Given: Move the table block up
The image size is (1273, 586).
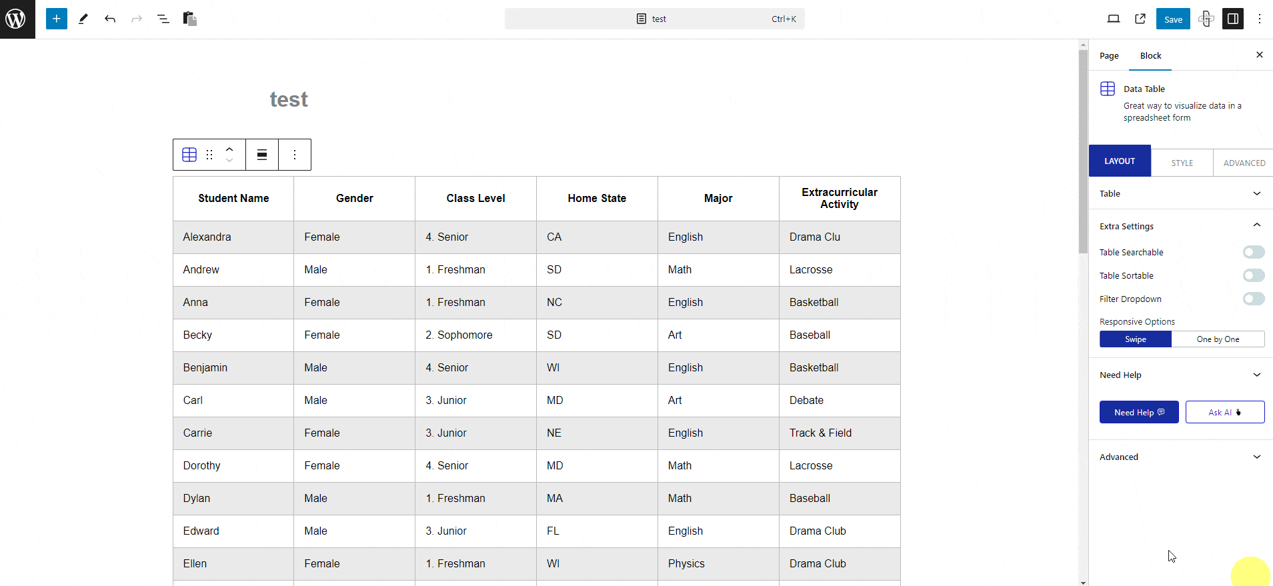Looking at the screenshot, I should [x=229, y=149].
